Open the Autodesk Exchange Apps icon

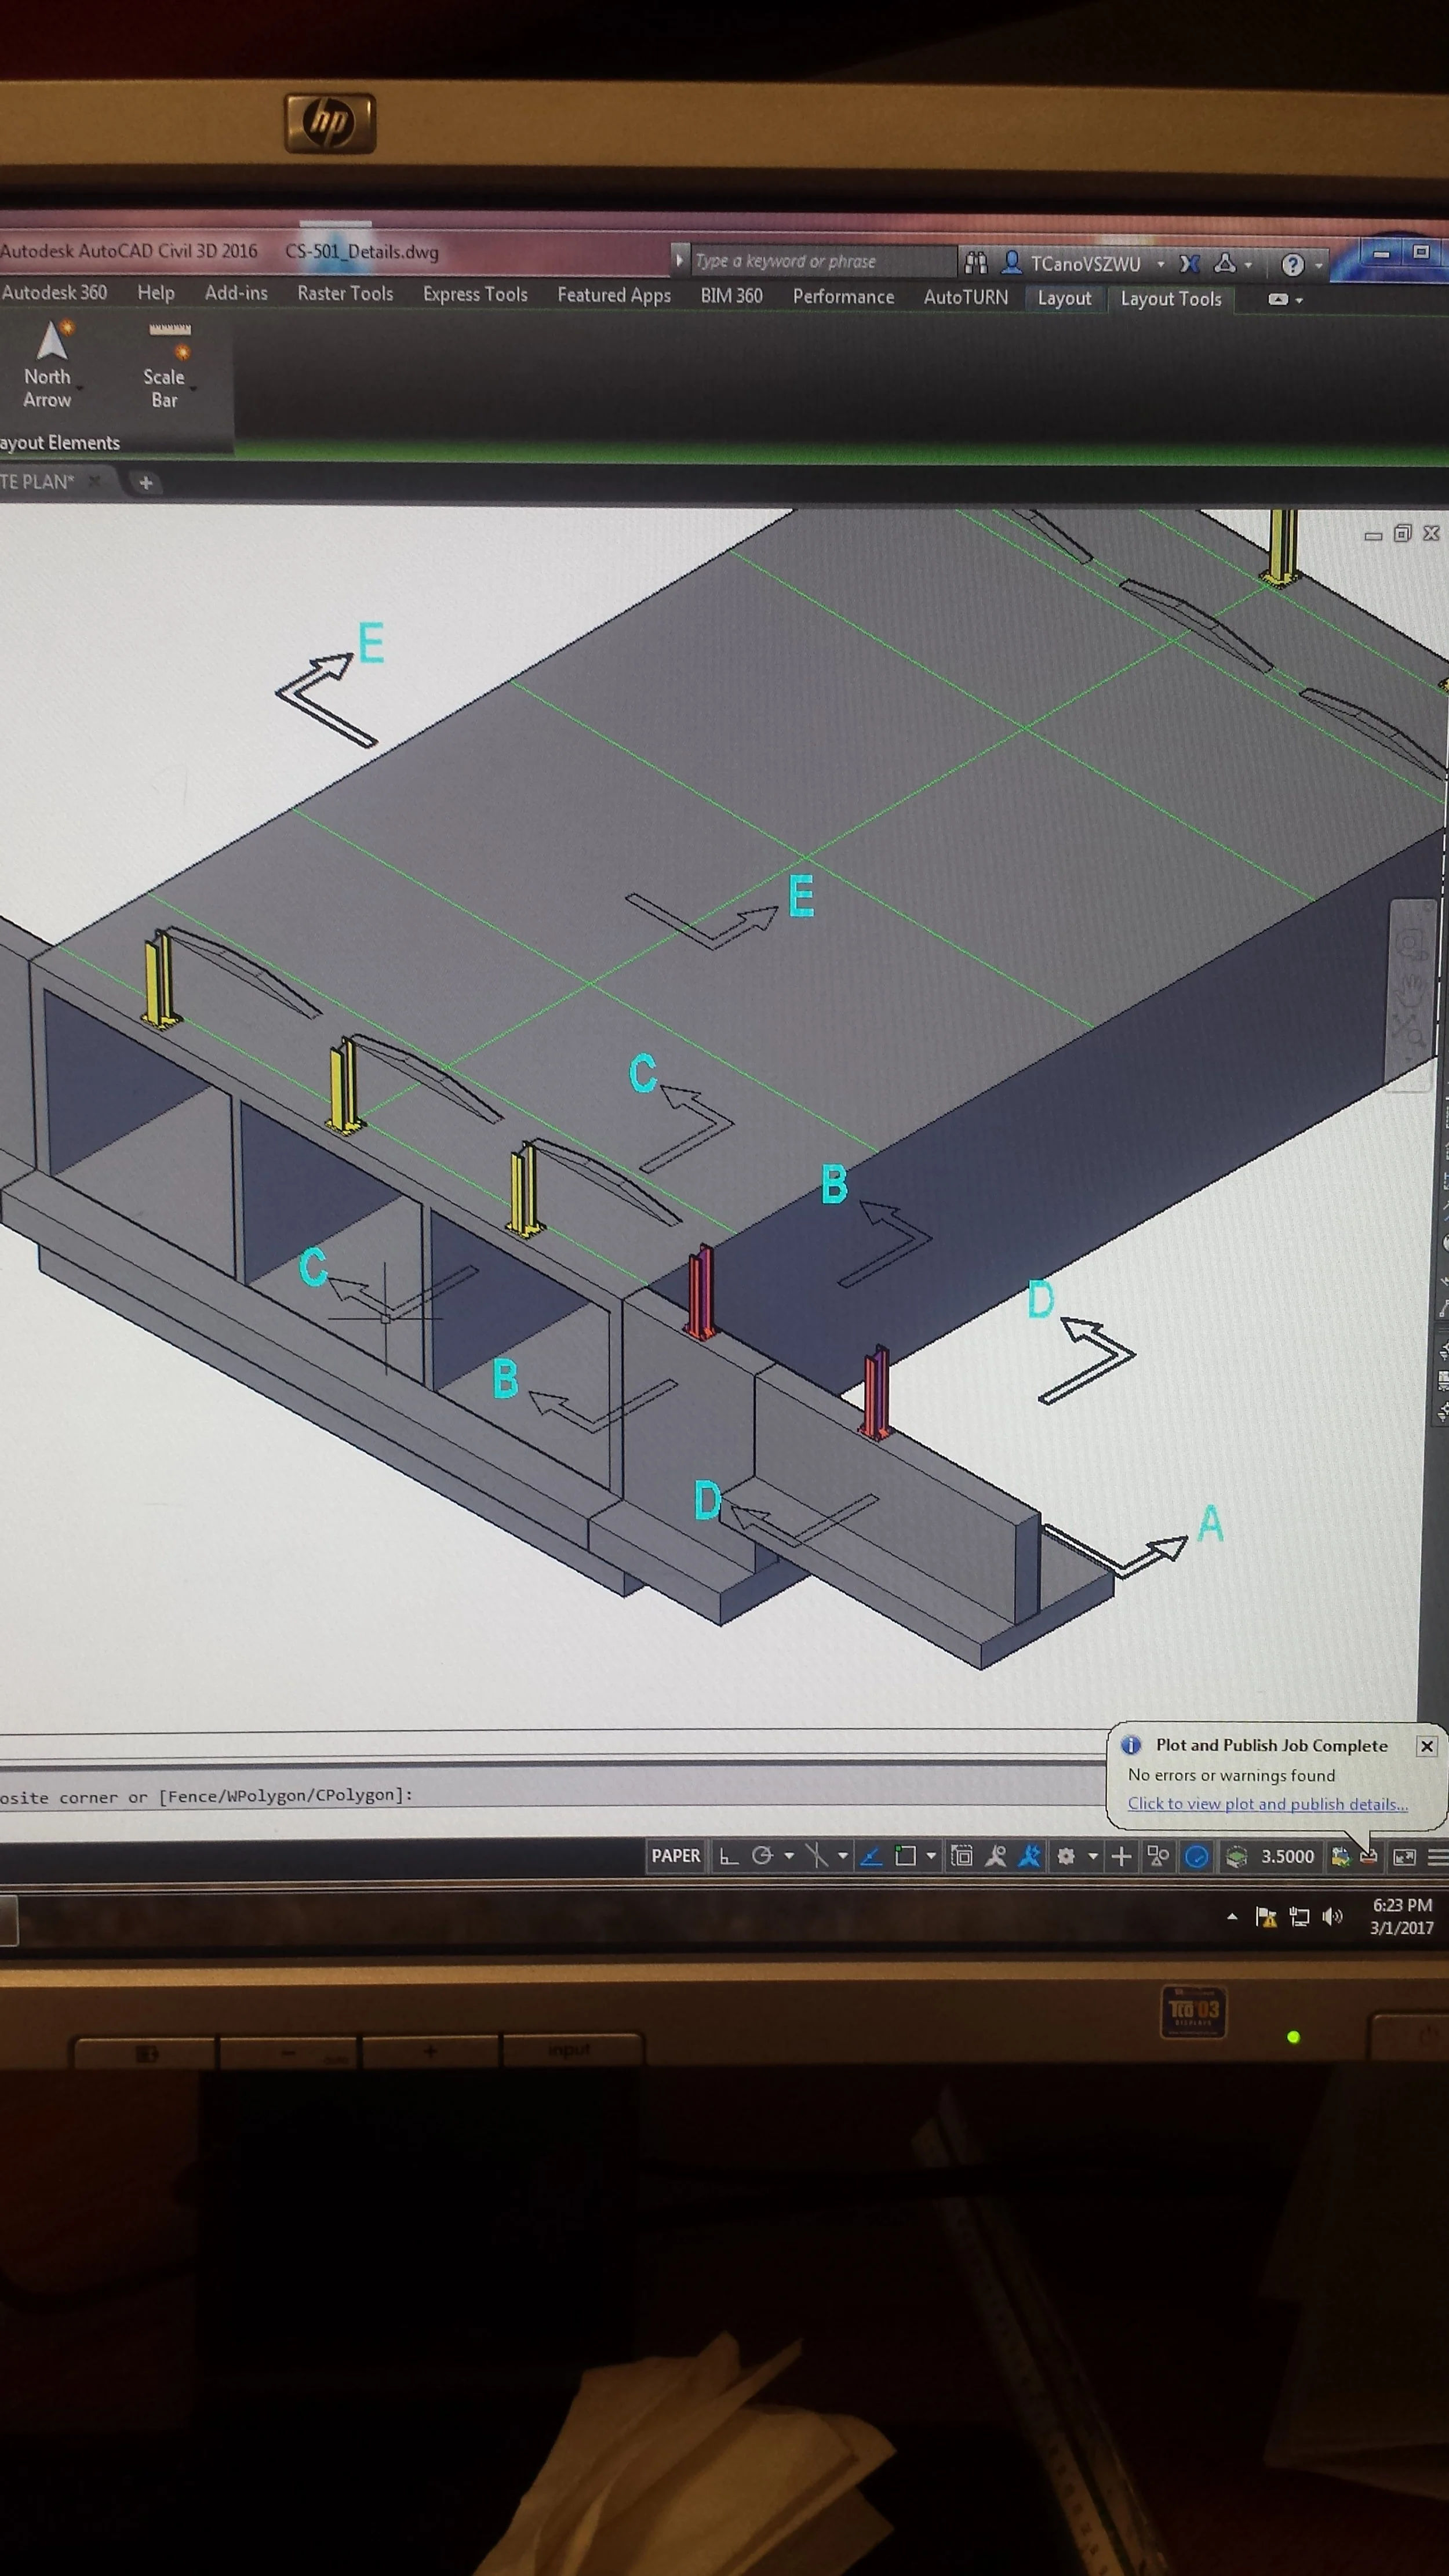[1189, 264]
